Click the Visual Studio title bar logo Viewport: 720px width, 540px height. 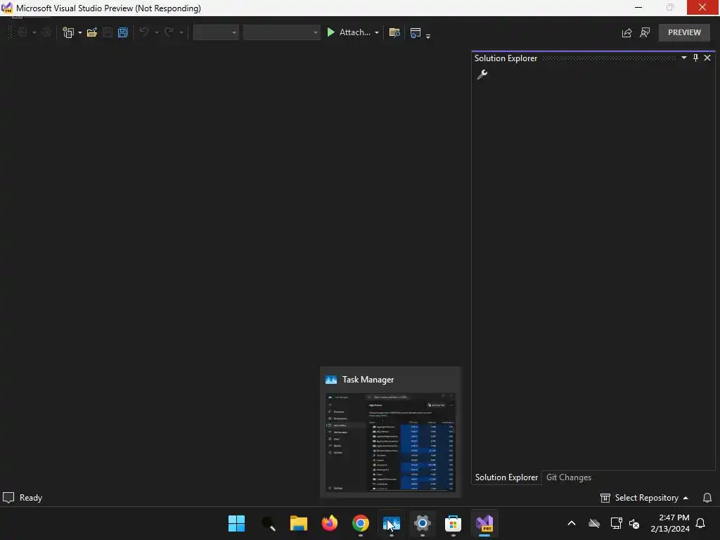7,8
